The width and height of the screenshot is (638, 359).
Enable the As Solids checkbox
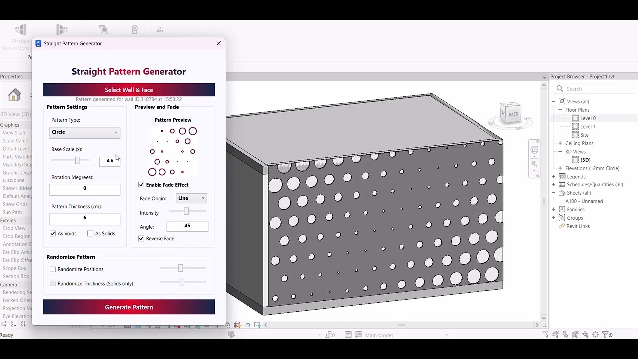(x=90, y=234)
